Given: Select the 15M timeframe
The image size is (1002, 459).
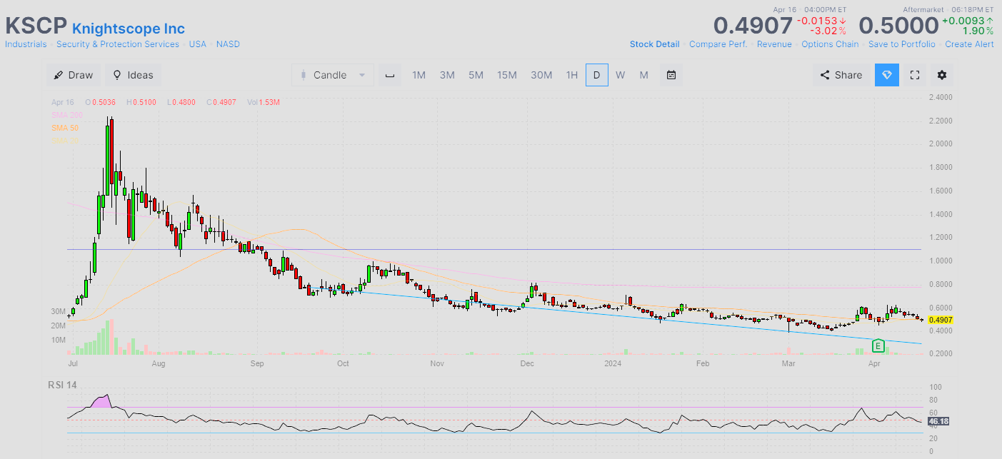Looking at the screenshot, I should click(507, 75).
